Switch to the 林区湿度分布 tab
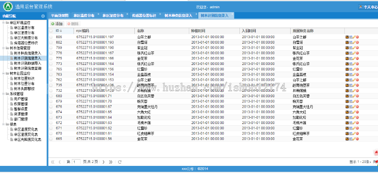 pos(113,15)
